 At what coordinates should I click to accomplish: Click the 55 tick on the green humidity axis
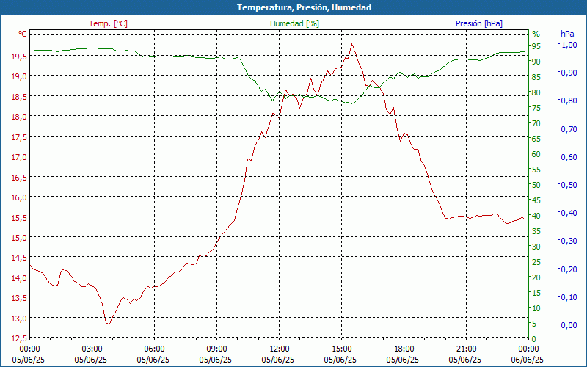tap(536, 170)
